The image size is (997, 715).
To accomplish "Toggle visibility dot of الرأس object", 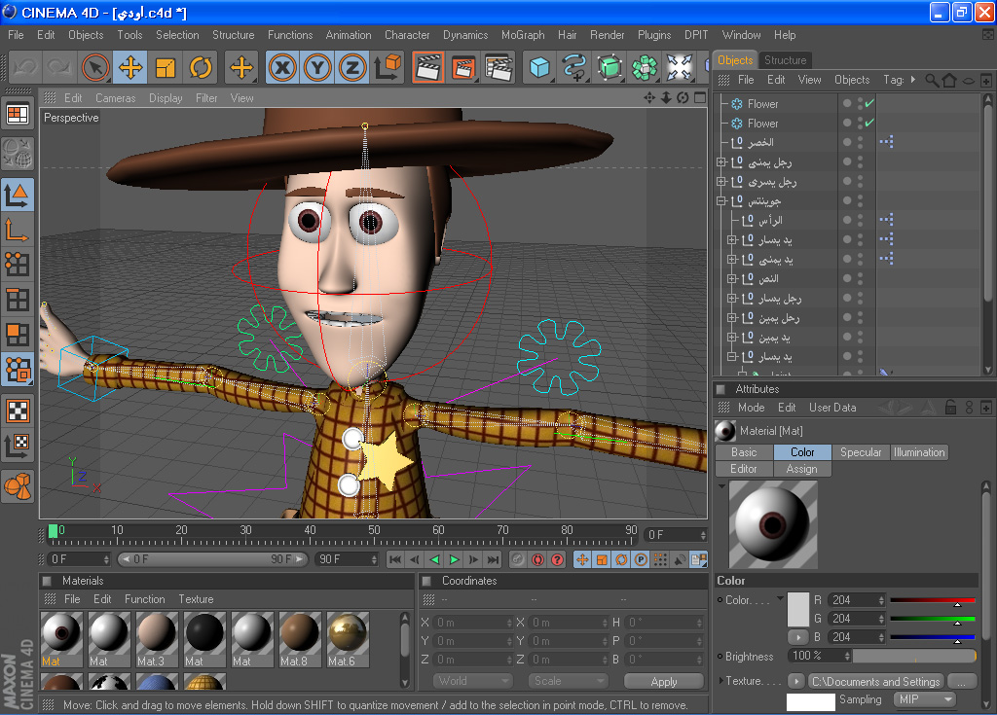I will [x=847, y=220].
